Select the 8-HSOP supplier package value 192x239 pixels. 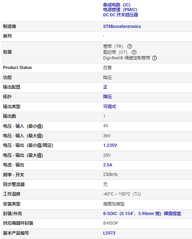[x=111, y=223]
